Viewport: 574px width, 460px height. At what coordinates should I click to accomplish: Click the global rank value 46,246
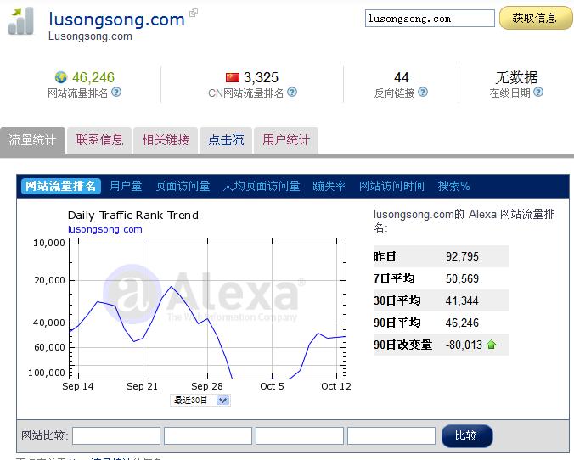(93, 77)
